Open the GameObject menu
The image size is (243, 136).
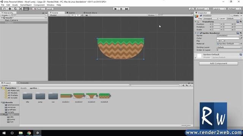tap(26, 5)
